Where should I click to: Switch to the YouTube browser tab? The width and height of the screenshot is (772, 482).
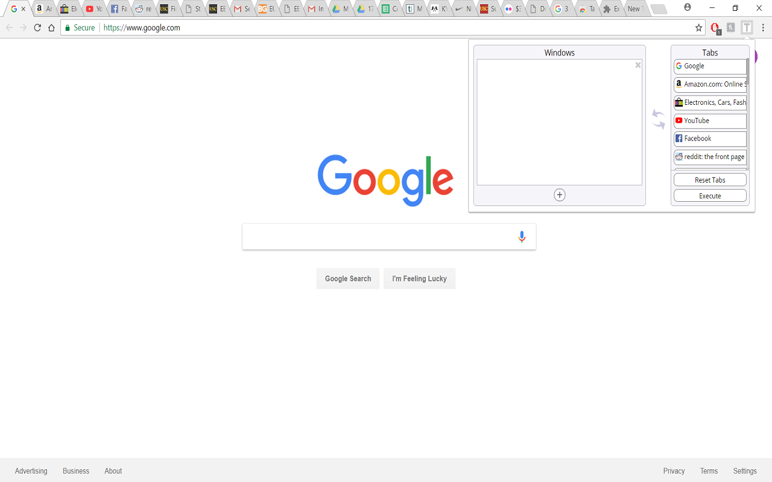tap(93, 9)
